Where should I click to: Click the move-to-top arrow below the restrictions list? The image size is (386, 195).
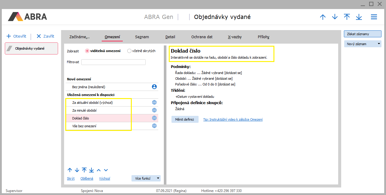click(84, 170)
